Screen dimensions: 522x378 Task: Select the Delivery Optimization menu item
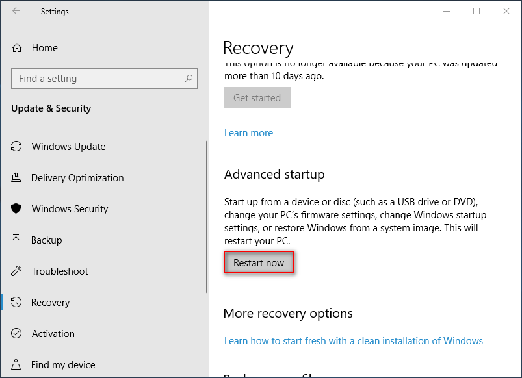coord(77,178)
